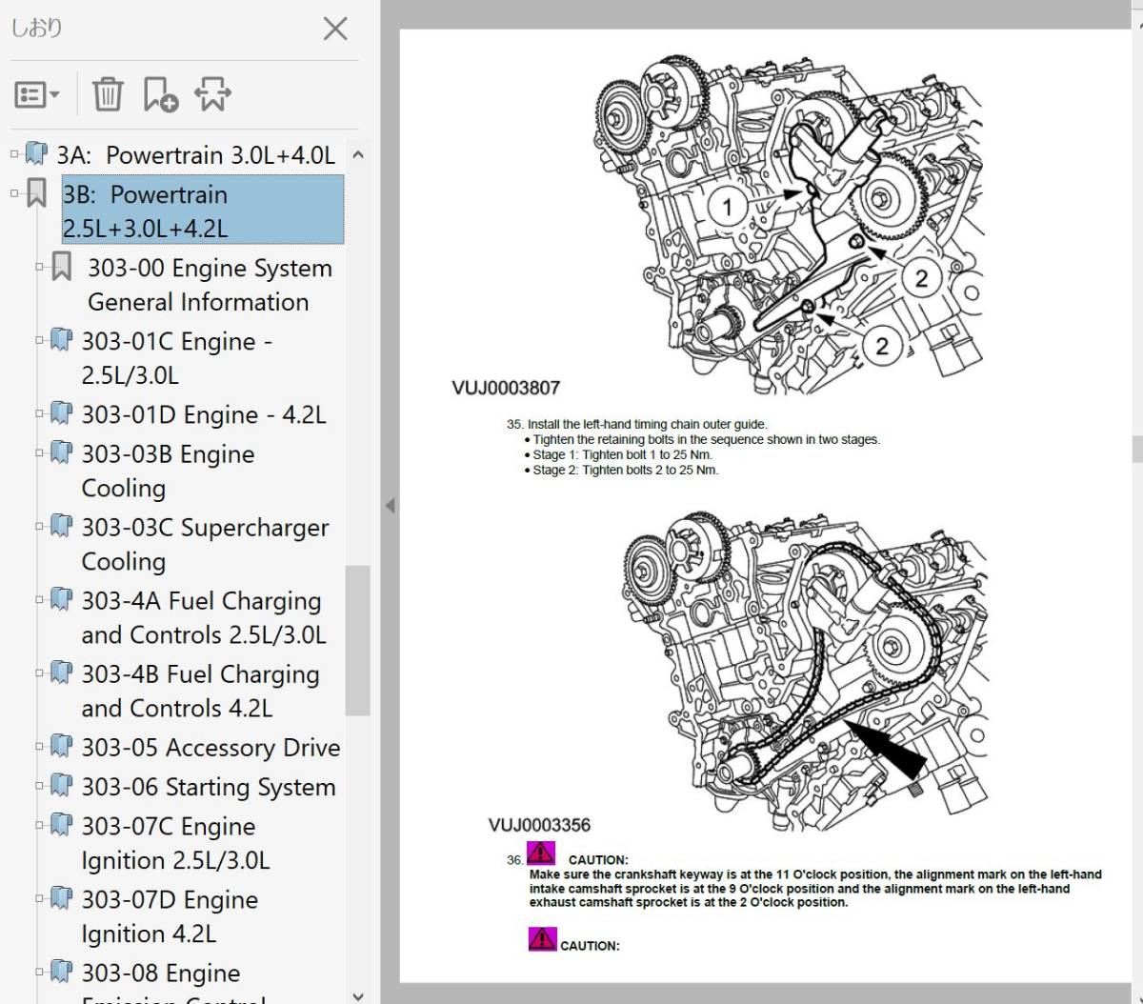Image resolution: width=1143 pixels, height=1004 pixels.
Task: Click bookmark panel scroll down arrow
Action: [x=357, y=995]
